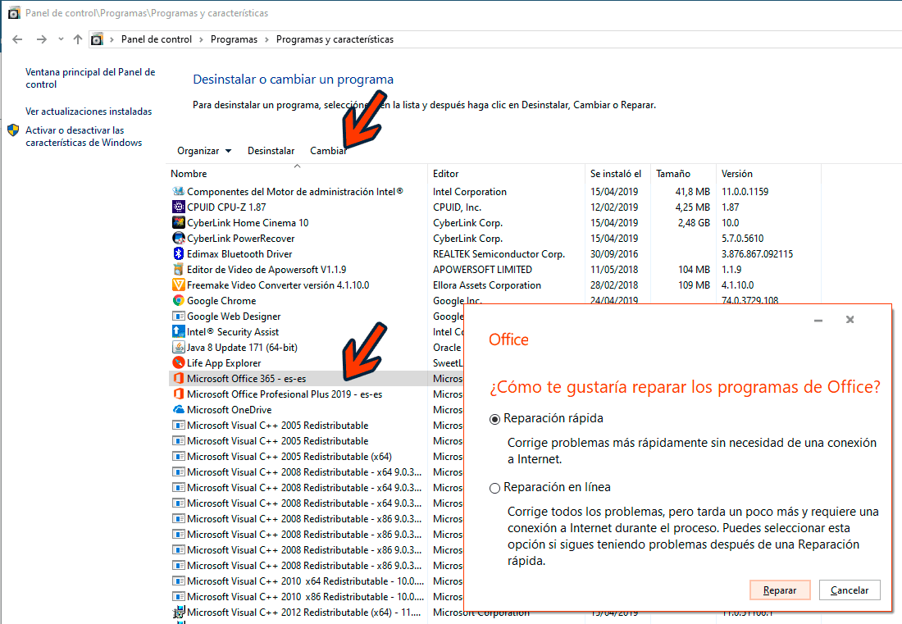Viewport: 902px width, 624px height.
Task: Click the Life App Explorer icon
Action: [x=178, y=362]
